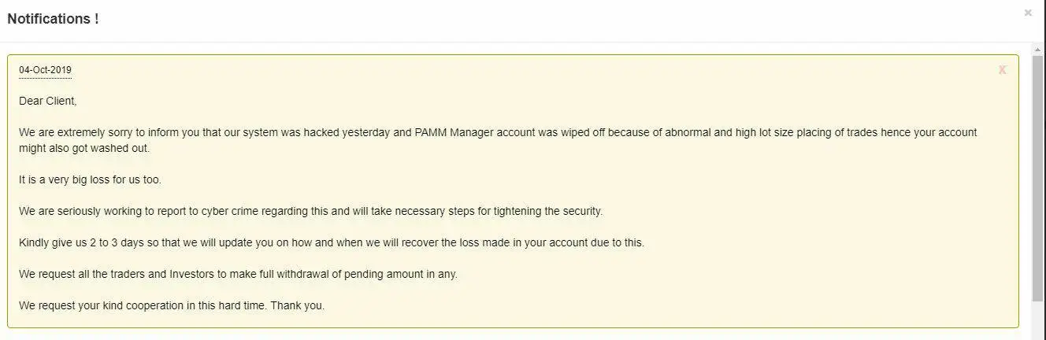Screen dimensions: 1046x340
Task: Click the line "might also got washed out."
Action: pos(84,148)
